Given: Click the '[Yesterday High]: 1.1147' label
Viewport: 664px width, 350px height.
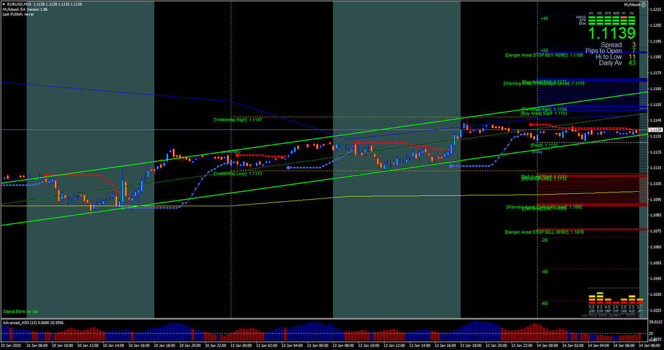Looking at the screenshot, I should point(238,119).
